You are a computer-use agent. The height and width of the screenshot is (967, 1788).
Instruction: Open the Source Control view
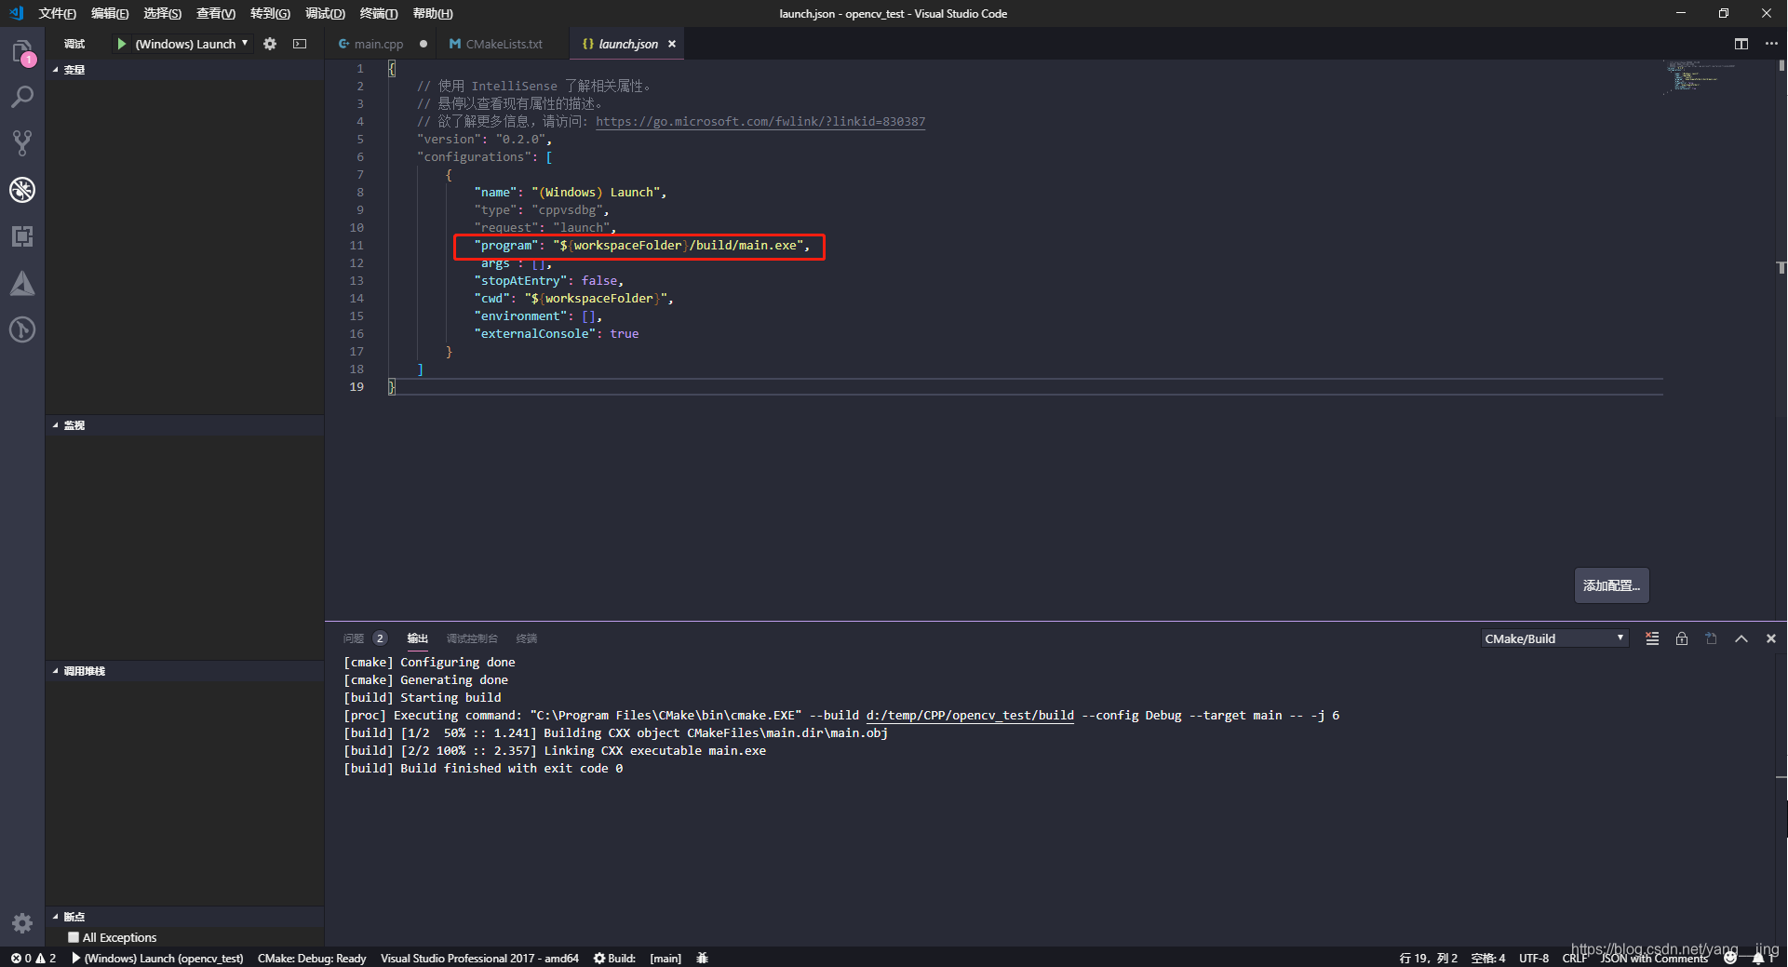pos(22,143)
